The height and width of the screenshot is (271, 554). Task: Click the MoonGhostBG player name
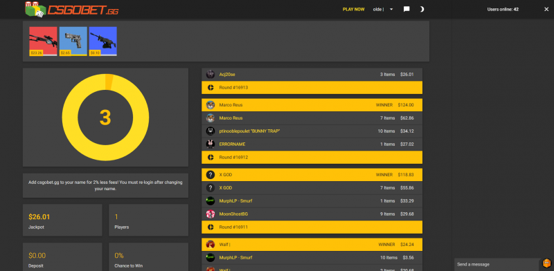[233, 214]
